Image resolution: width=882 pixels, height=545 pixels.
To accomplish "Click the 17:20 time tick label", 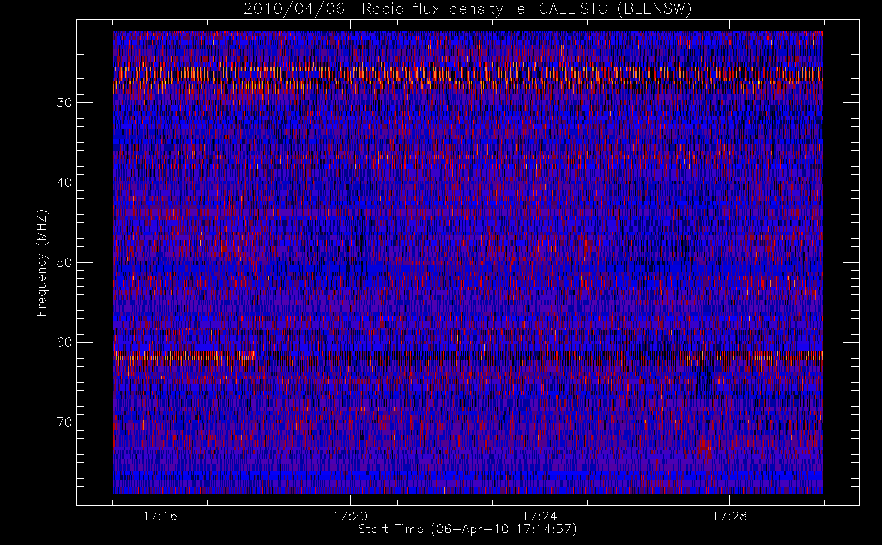I will (350, 516).
